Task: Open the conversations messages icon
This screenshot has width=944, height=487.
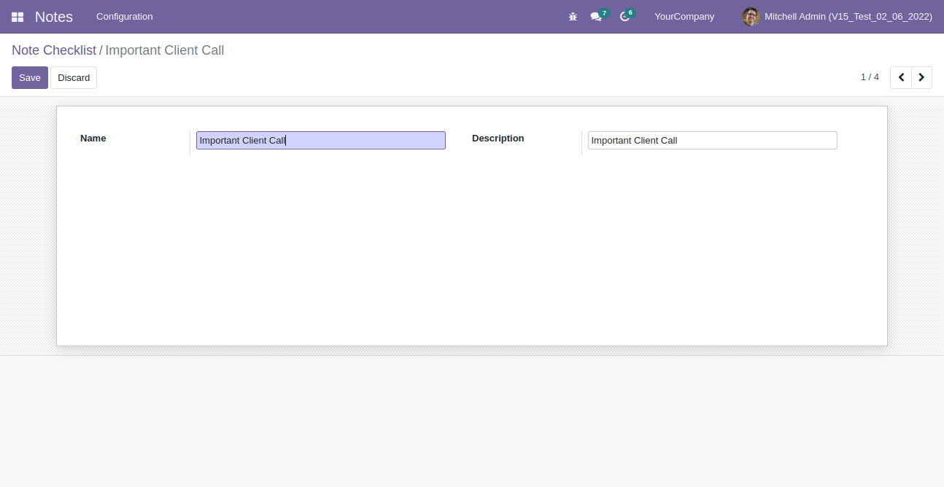Action: [x=596, y=17]
